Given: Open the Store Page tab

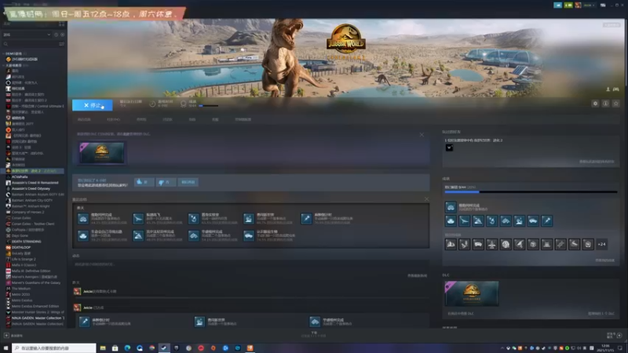Looking at the screenshot, I should 84,119.
